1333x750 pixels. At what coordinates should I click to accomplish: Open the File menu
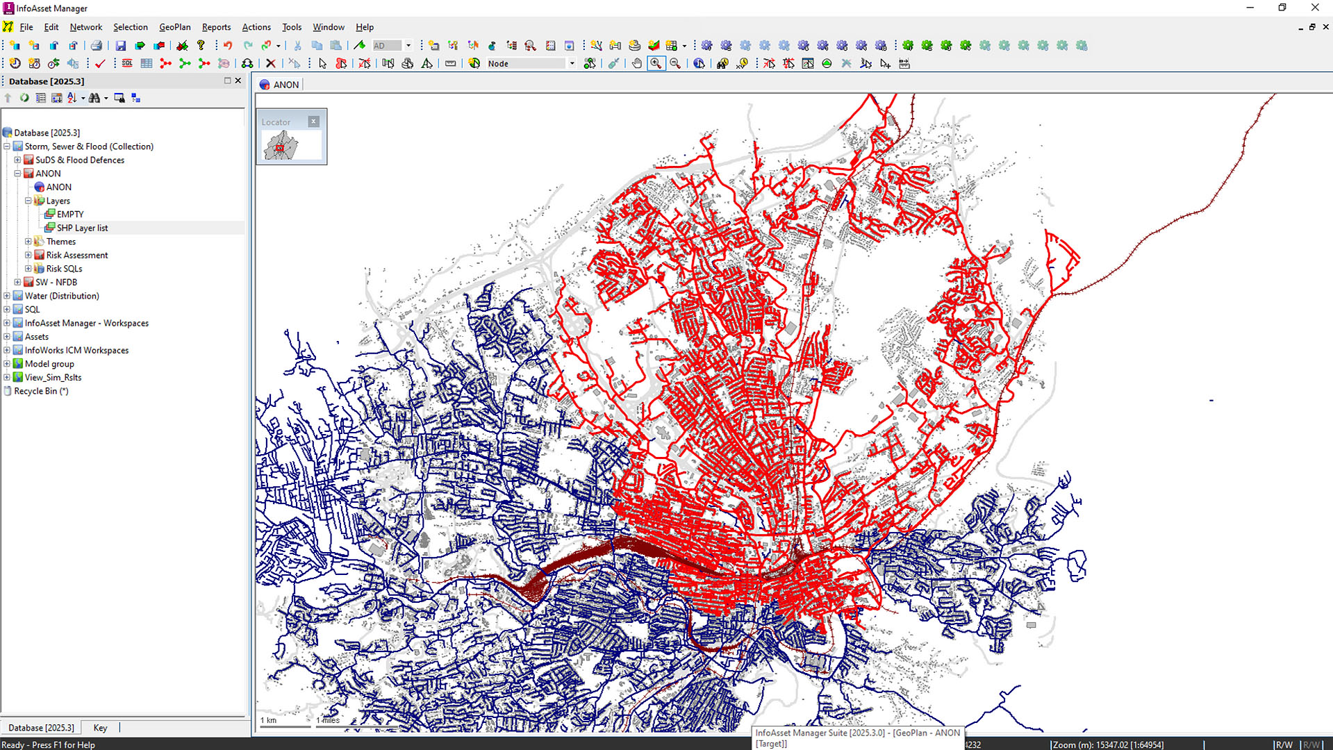click(x=26, y=27)
